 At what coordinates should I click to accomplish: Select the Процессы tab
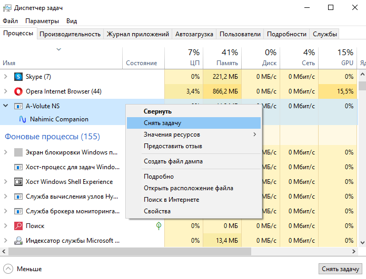18,33
